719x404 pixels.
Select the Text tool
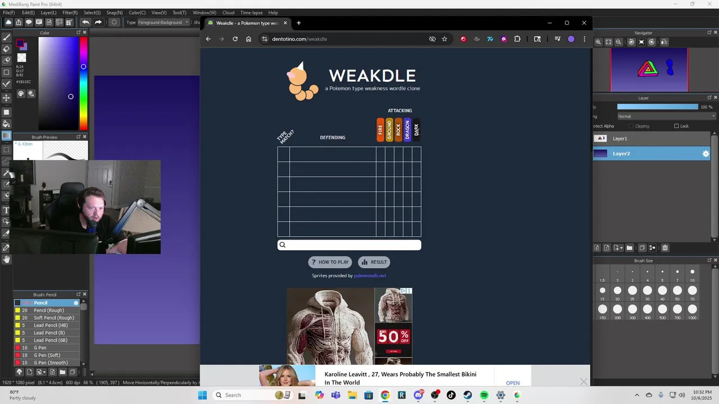7,210
